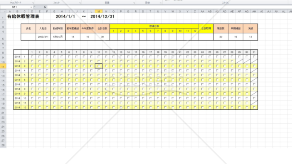The image size is (292, 164).
Task: Open the font group dialog launcher
Action: pyautogui.click(x=80, y=3)
